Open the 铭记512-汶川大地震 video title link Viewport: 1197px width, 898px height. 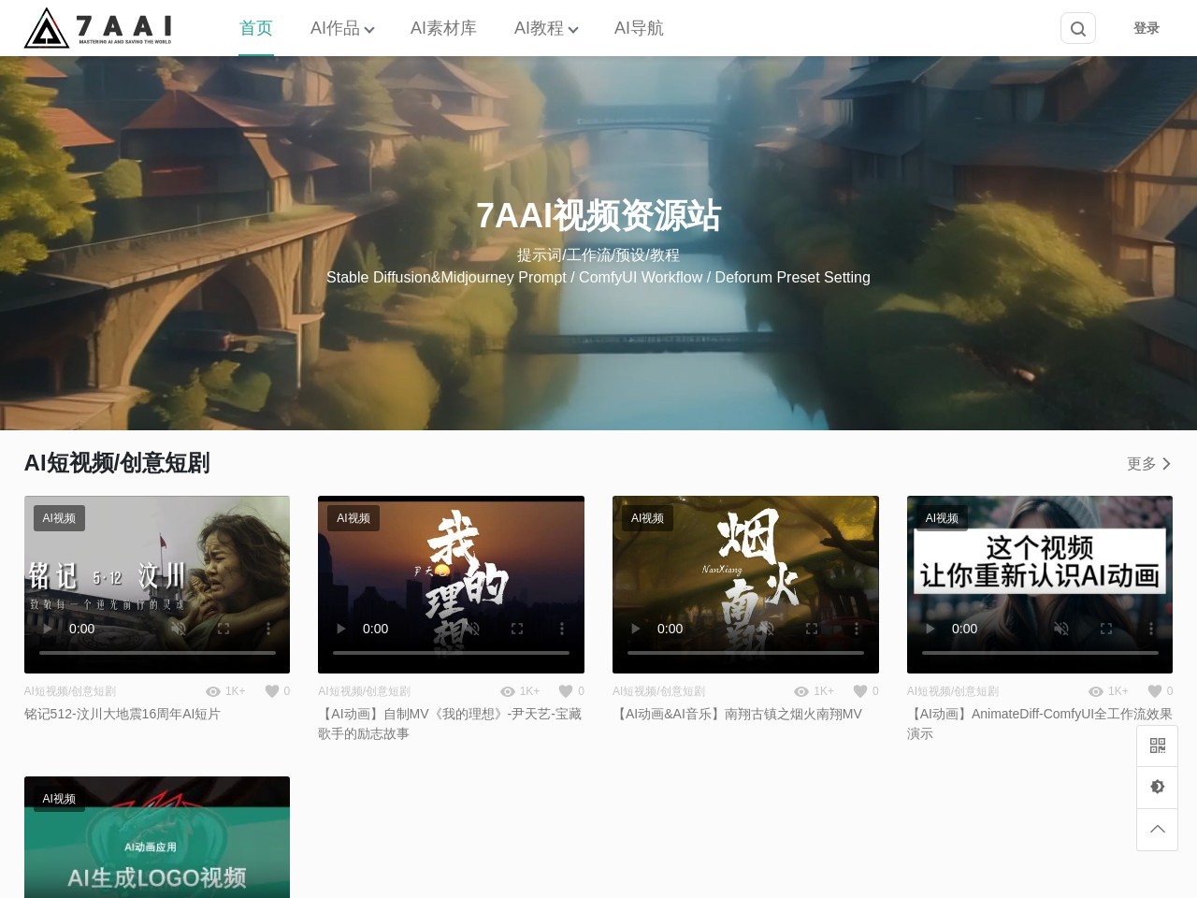coord(123,714)
